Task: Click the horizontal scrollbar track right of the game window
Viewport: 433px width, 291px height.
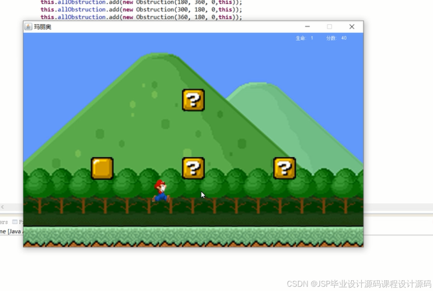Action: [398, 207]
